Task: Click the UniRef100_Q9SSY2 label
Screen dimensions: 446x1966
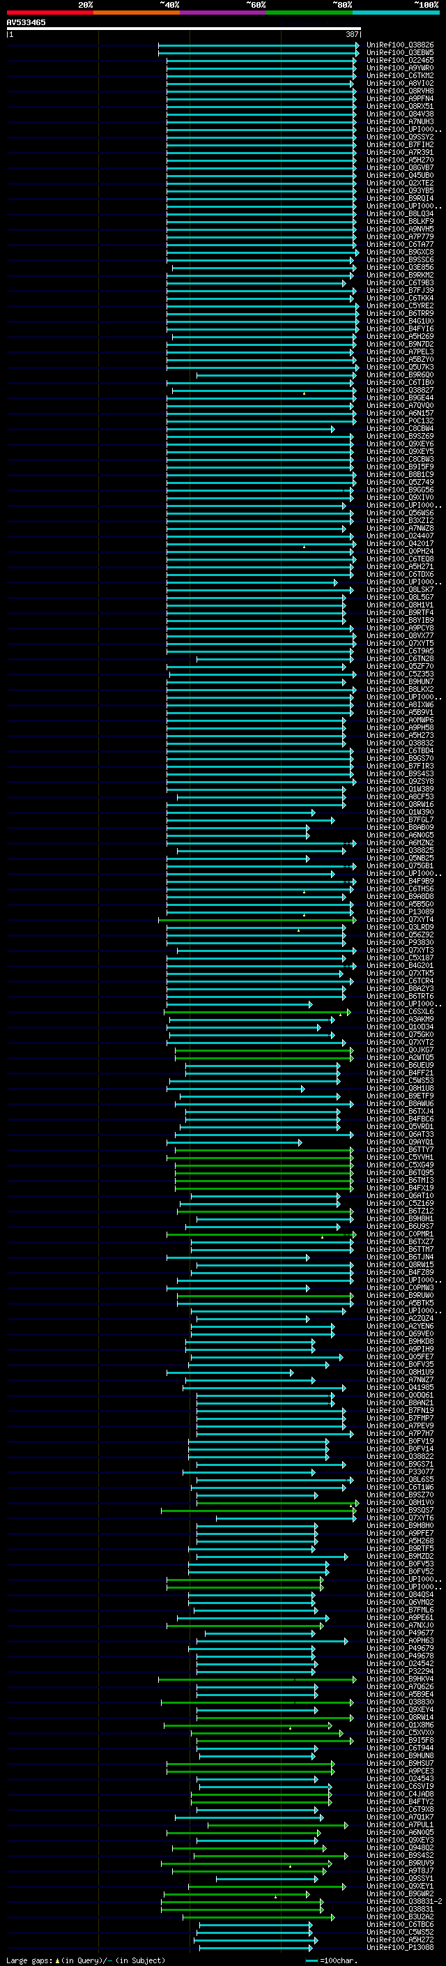Action: click(399, 137)
